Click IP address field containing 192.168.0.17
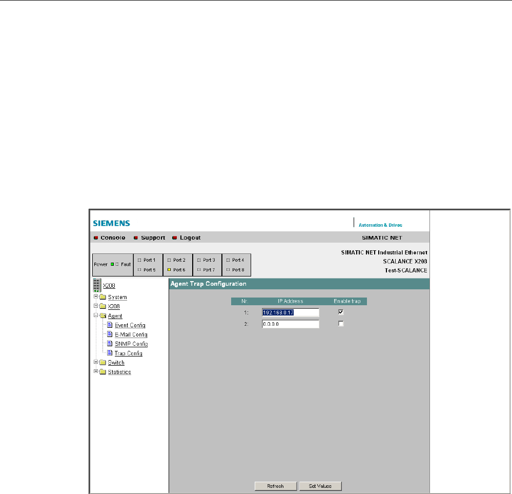 pos(290,312)
